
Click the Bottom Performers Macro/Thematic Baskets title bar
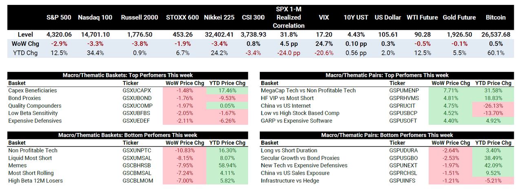[x=128, y=135]
